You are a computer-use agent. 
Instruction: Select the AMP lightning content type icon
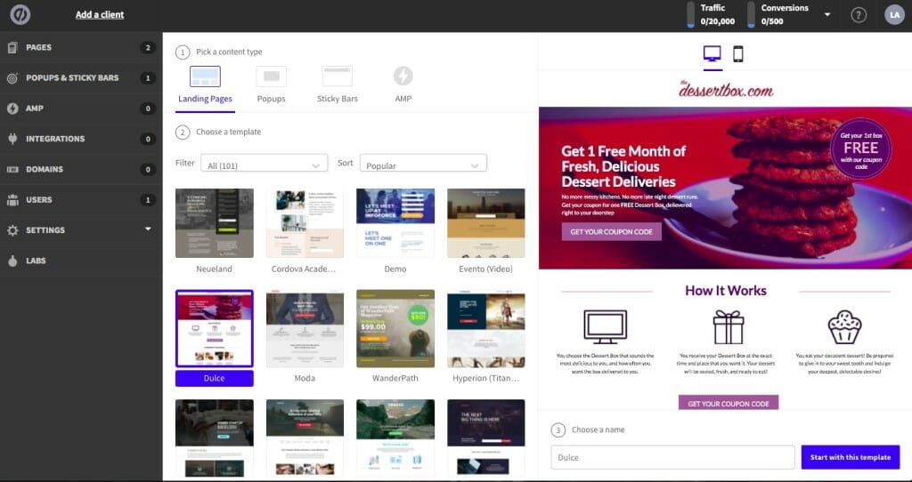(403, 76)
